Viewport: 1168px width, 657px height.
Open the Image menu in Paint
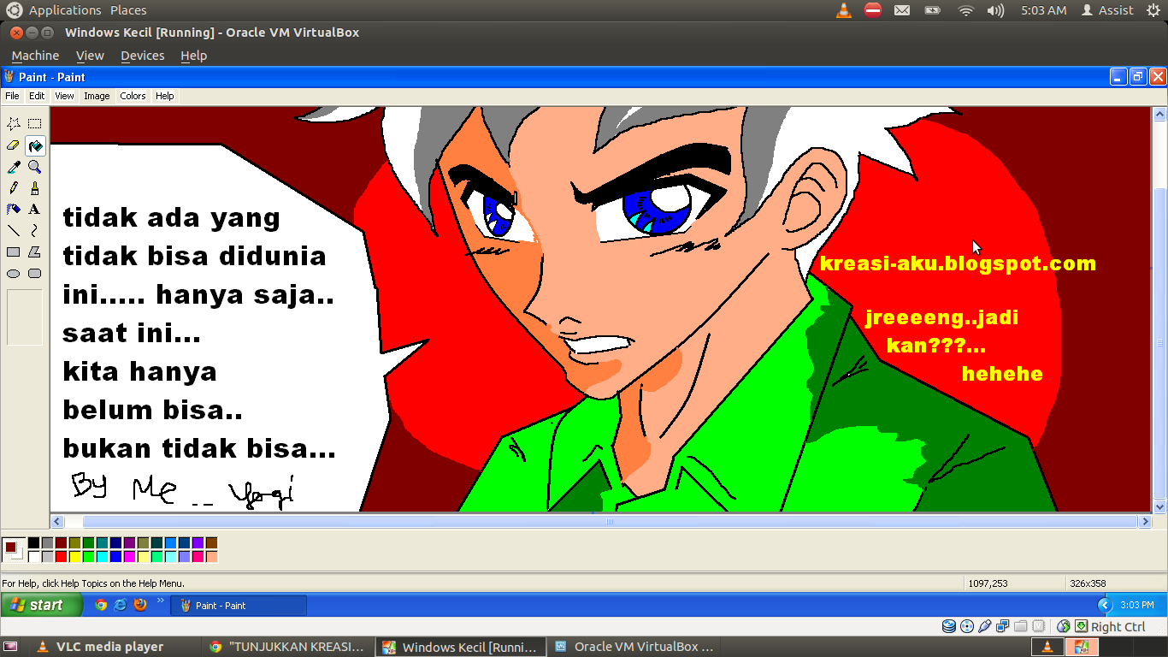coord(97,96)
